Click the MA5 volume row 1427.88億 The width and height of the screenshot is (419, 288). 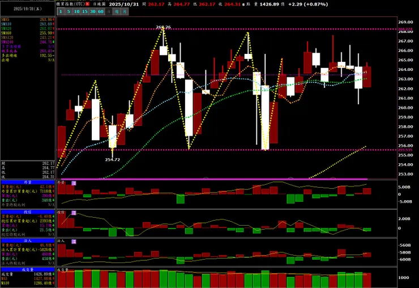[x=28, y=278]
